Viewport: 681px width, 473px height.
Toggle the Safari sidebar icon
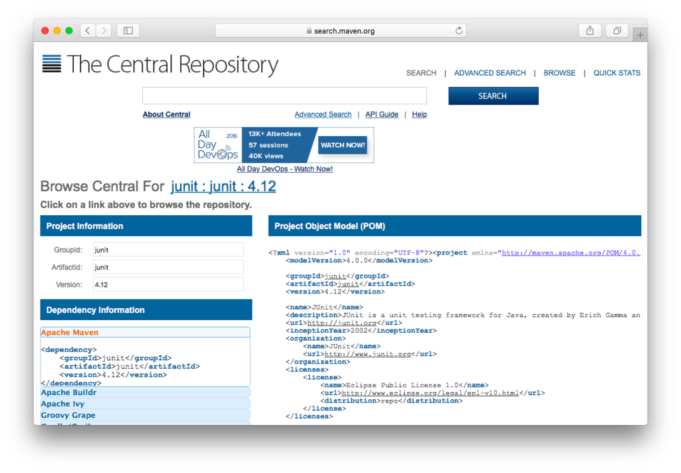128,31
